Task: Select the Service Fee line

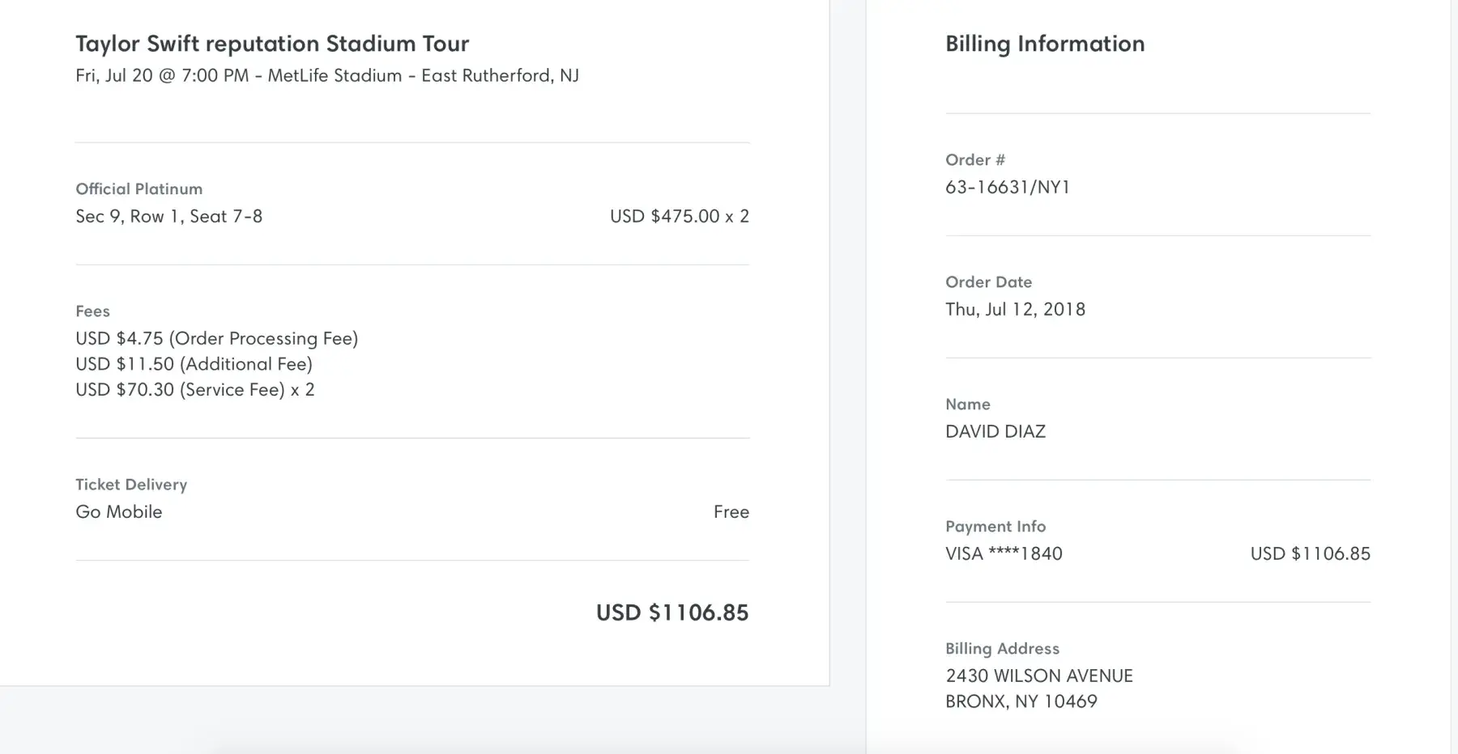Action: (x=195, y=390)
